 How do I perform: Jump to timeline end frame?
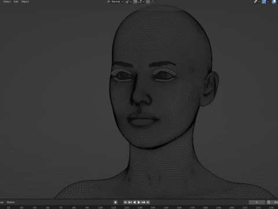click(x=148, y=202)
